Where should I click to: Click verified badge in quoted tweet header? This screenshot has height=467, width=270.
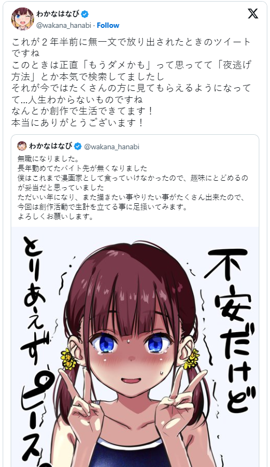pyautogui.click(x=78, y=146)
